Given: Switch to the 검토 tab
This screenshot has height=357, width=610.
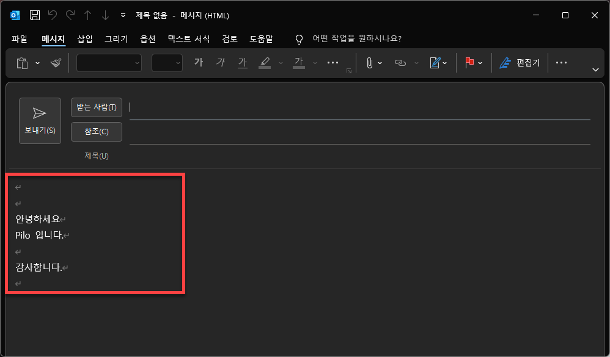Looking at the screenshot, I should pyautogui.click(x=230, y=38).
